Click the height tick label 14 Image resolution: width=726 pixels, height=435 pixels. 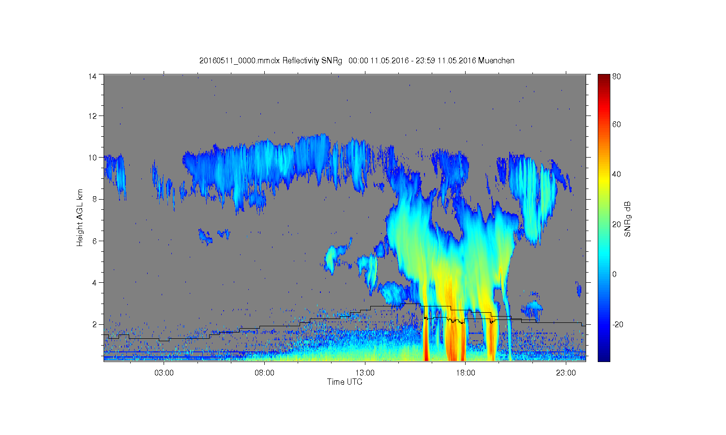point(92,76)
